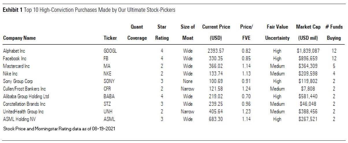Select the GOOGL ticker cell
348x143 pixels.
(x=110, y=51)
